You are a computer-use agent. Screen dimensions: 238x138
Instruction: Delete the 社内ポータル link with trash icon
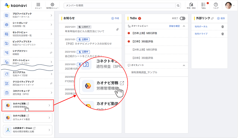[x=223, y=27]
